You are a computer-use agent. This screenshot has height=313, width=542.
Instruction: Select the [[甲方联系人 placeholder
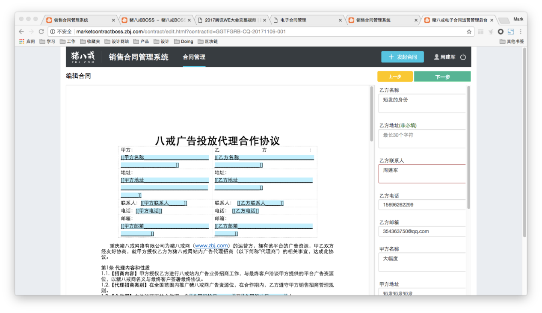(164, 203)
